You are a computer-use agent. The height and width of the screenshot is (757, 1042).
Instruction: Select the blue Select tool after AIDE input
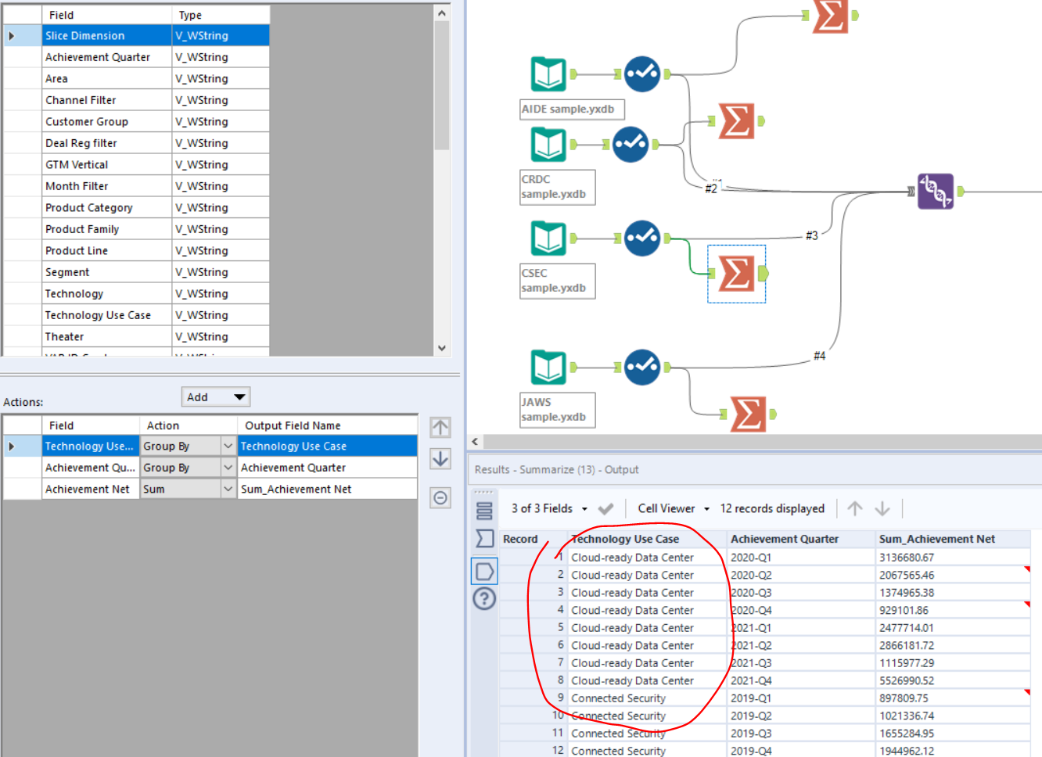[641, 73]
